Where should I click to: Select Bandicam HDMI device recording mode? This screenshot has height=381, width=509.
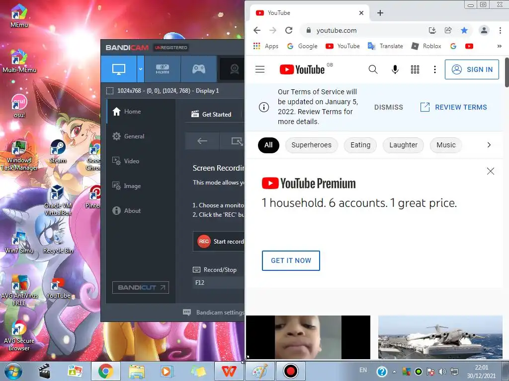pyautogui.click(x=163, y=68)
